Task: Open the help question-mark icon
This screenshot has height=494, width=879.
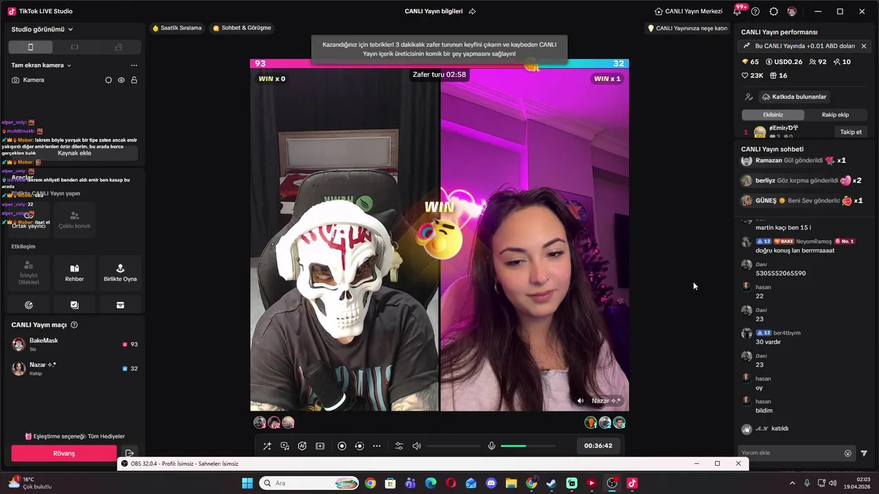Action: (755, 12)
